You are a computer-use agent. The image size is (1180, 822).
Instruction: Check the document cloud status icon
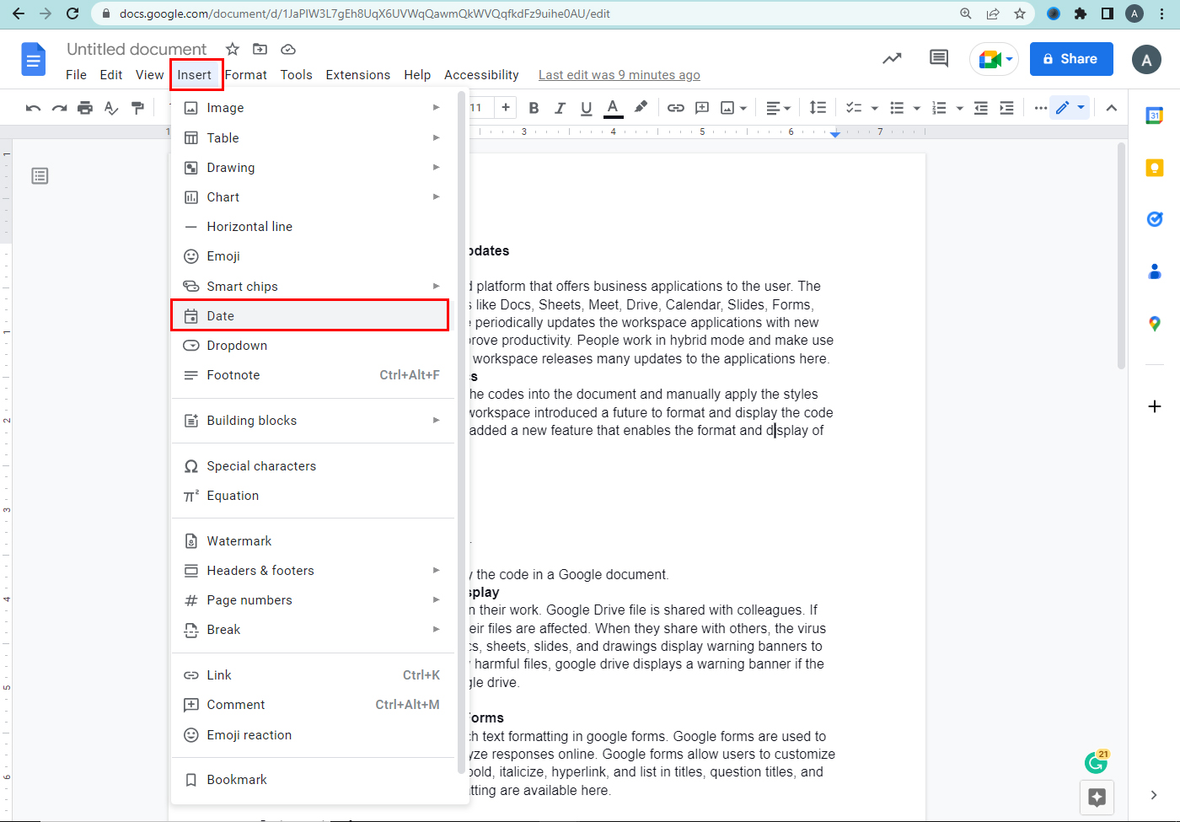288,49
